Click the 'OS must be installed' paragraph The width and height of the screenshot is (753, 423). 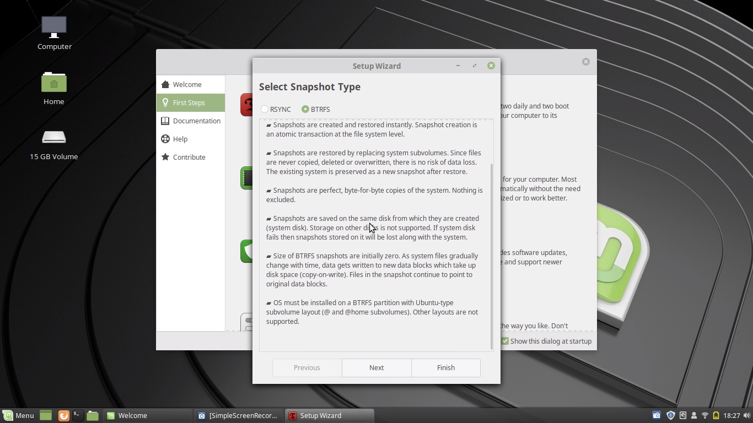point(372,312)
